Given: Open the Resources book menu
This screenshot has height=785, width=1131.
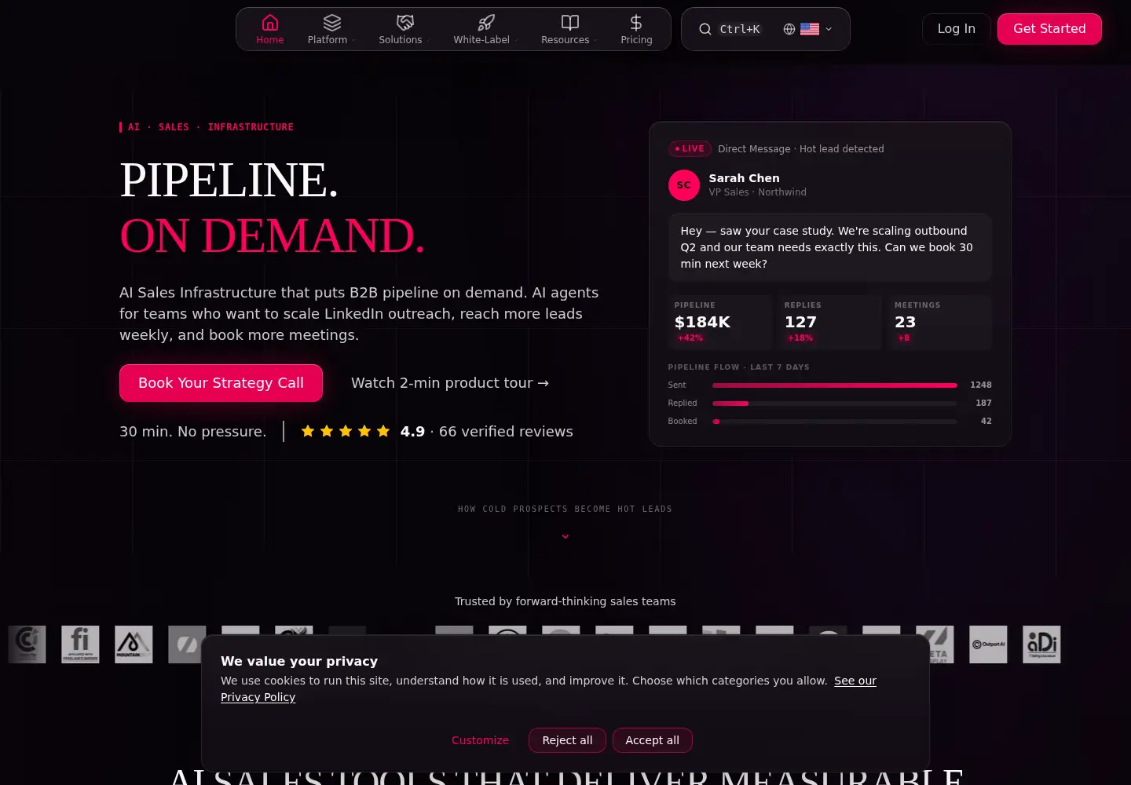Looking at the screenshot, I should click(x=569, y=29).
